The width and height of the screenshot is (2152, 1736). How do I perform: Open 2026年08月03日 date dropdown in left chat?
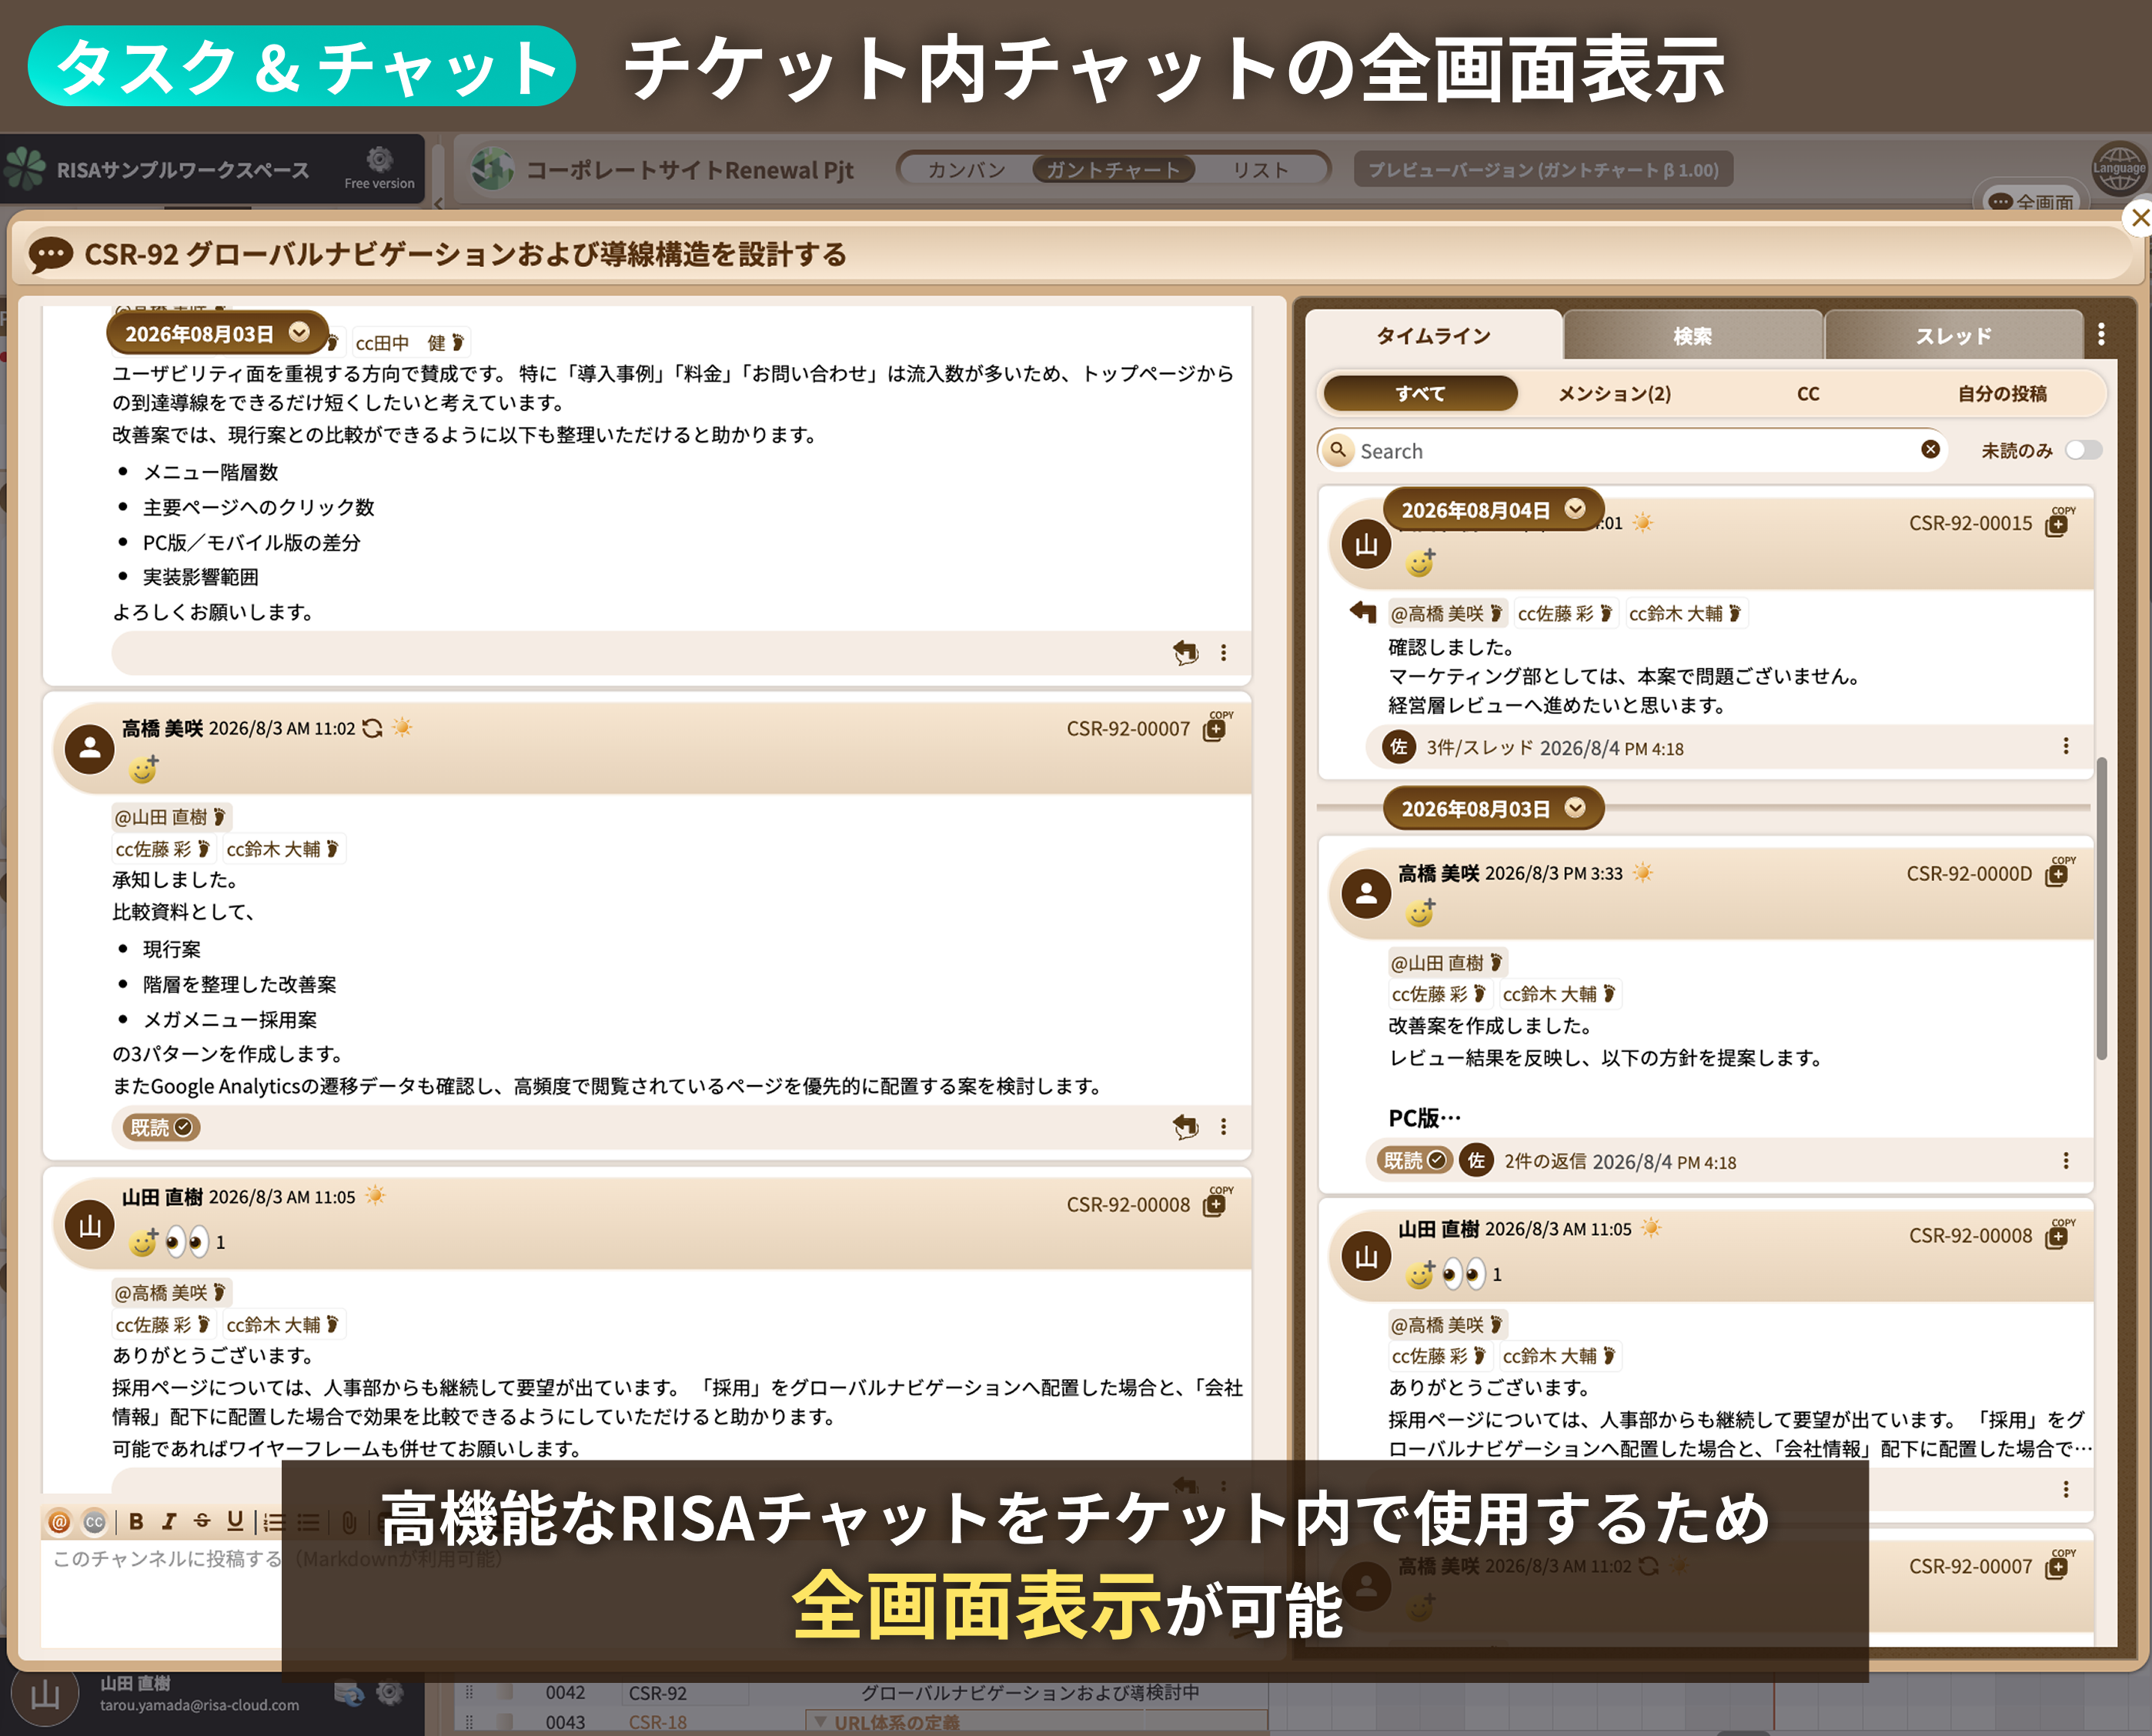218,333
